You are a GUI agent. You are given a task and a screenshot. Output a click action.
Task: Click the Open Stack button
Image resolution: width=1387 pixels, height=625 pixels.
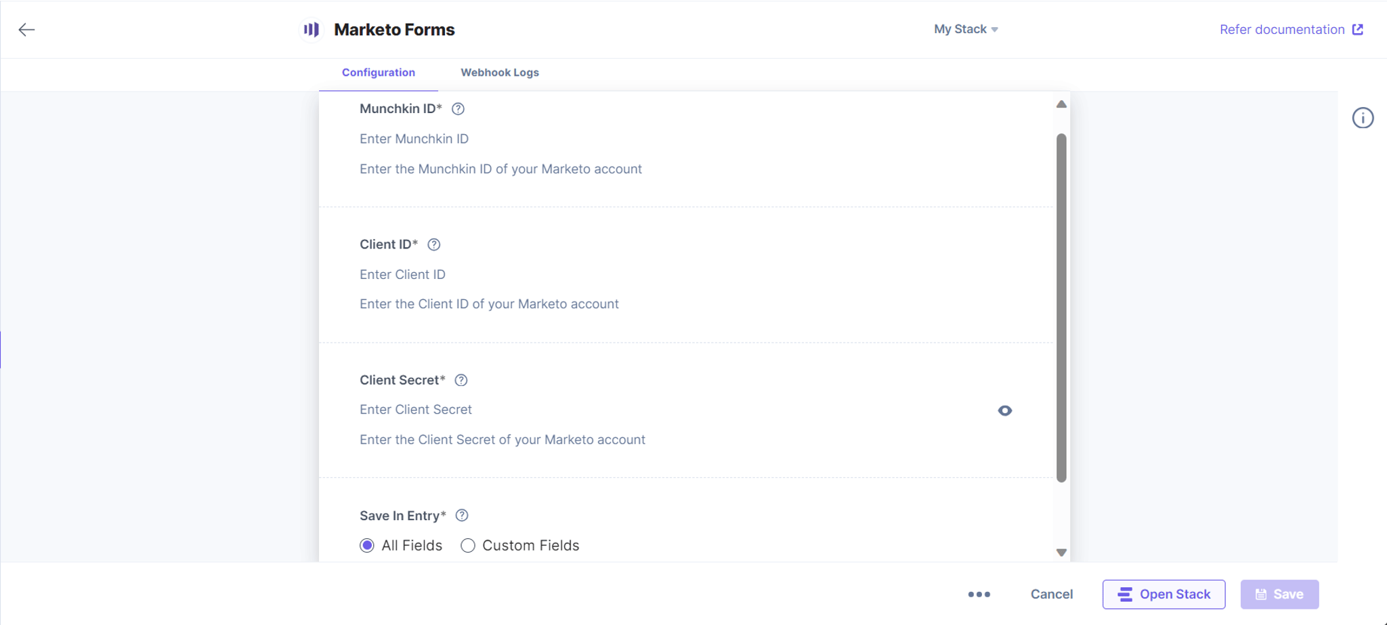pyautogui.click(x=1164, y=595)
